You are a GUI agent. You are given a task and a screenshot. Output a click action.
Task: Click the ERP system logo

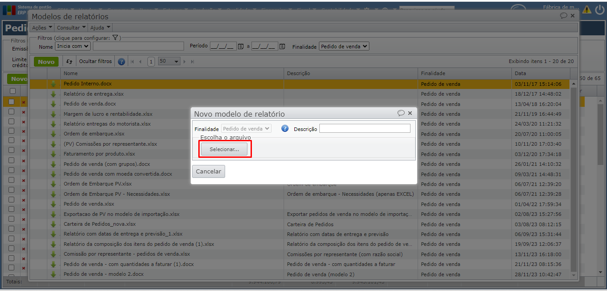(9, 9)
